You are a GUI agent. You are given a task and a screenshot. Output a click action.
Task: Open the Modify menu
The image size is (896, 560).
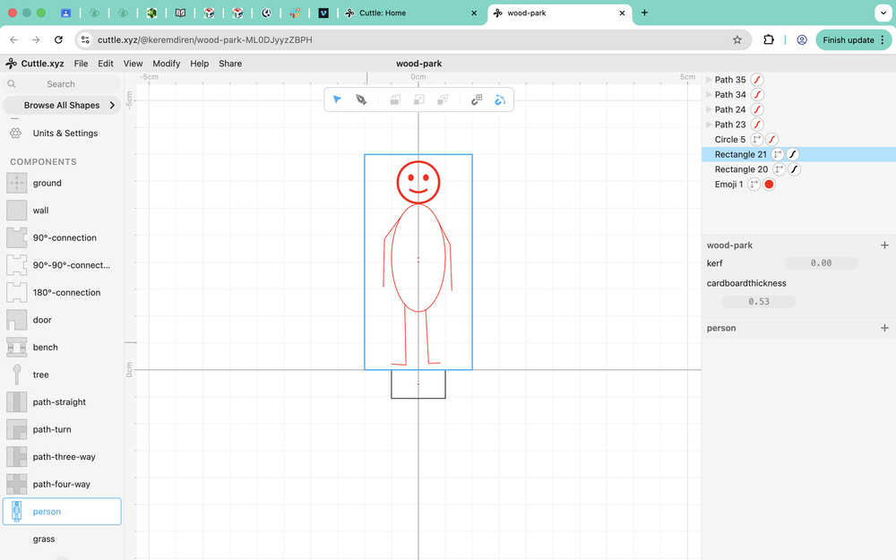(x=166, y=64)
